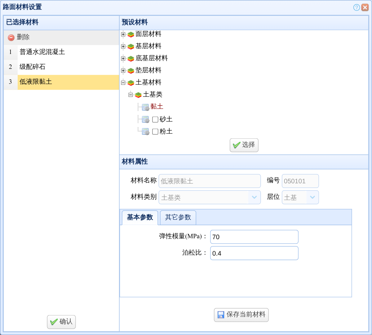
Task: Click the 材料名称 text field
Action: (210, 181)
